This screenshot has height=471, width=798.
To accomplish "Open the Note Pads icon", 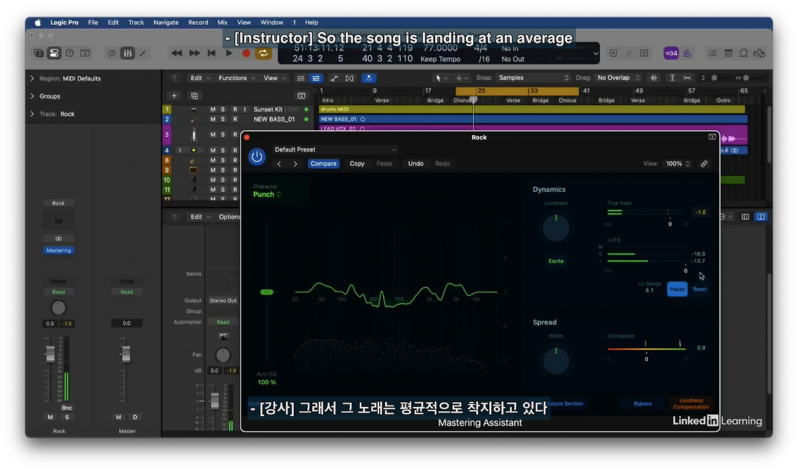I will [x=728, y=54].
